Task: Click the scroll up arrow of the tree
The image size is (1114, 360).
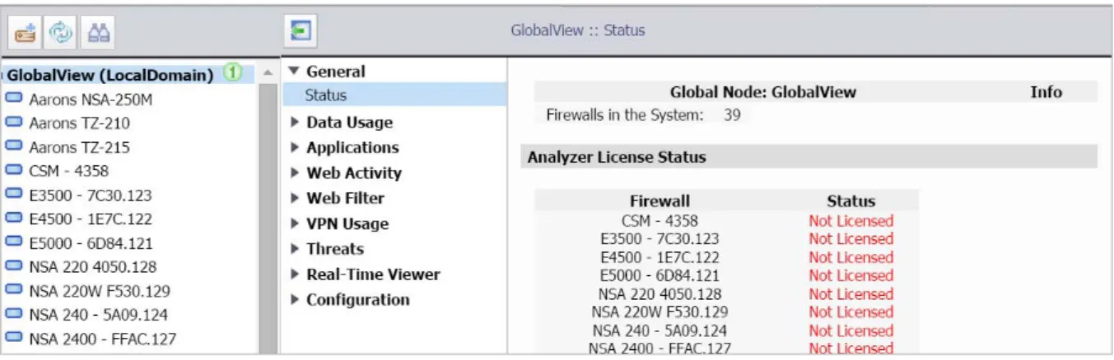Action: (268, 73)
